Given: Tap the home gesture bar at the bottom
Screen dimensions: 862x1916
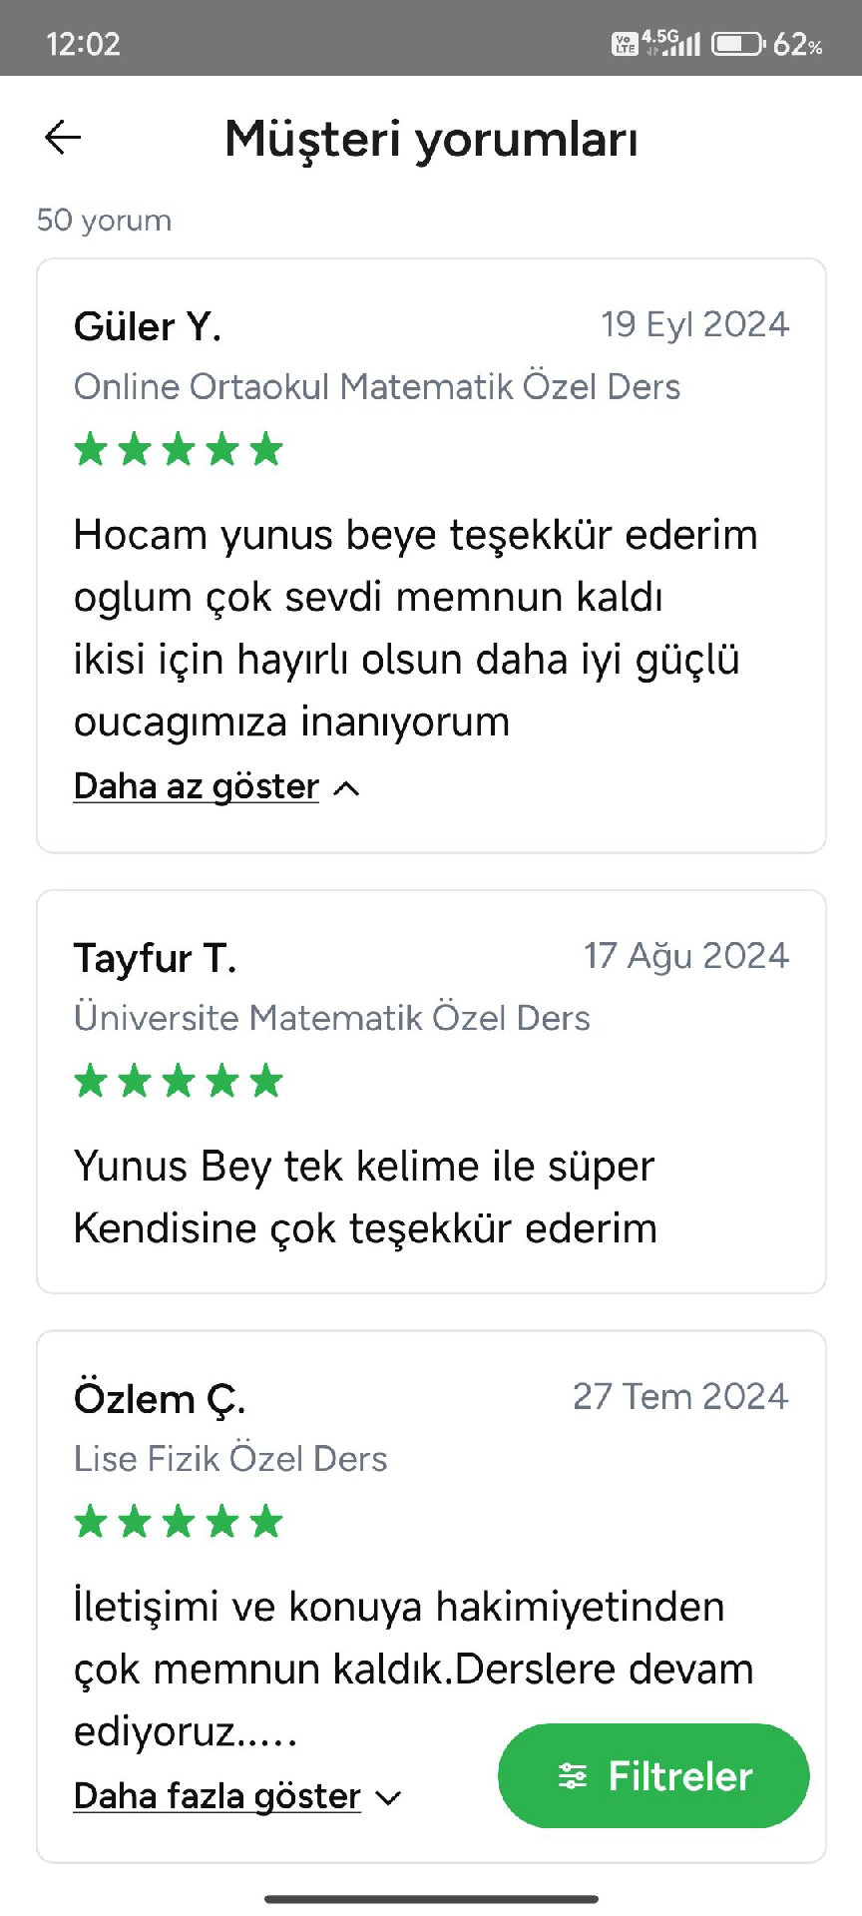Looking at the screenshot, I should click(431, 1899).
